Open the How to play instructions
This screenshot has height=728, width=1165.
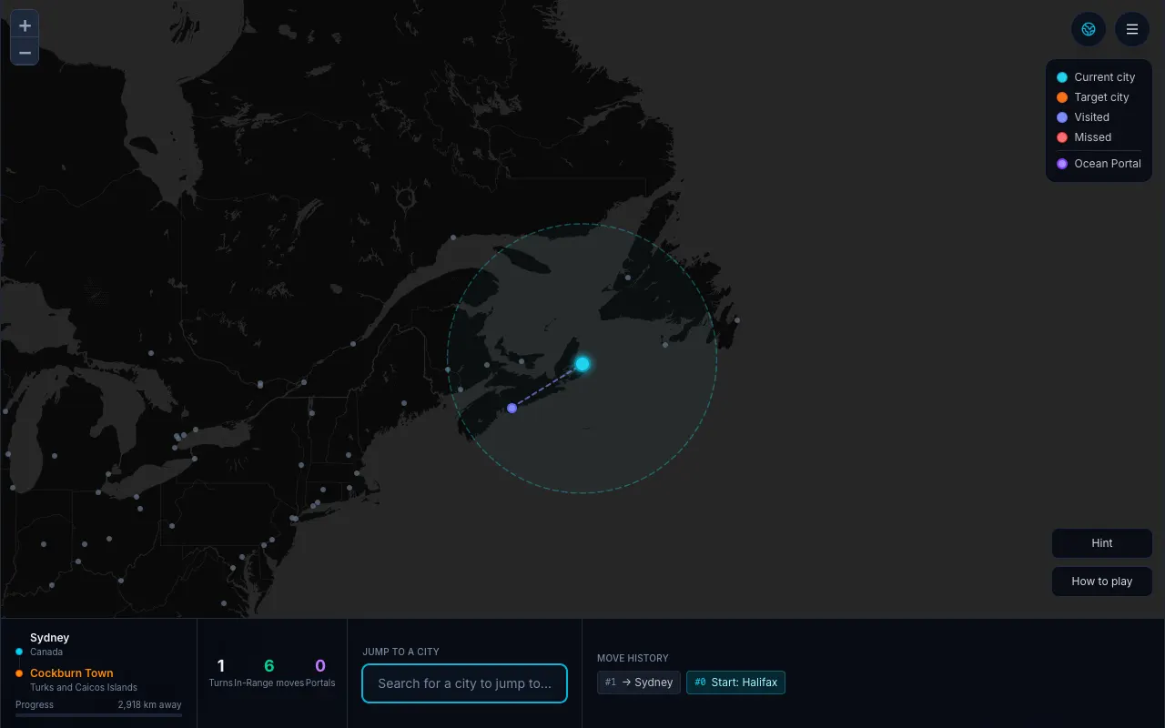tap(1102, 581)
